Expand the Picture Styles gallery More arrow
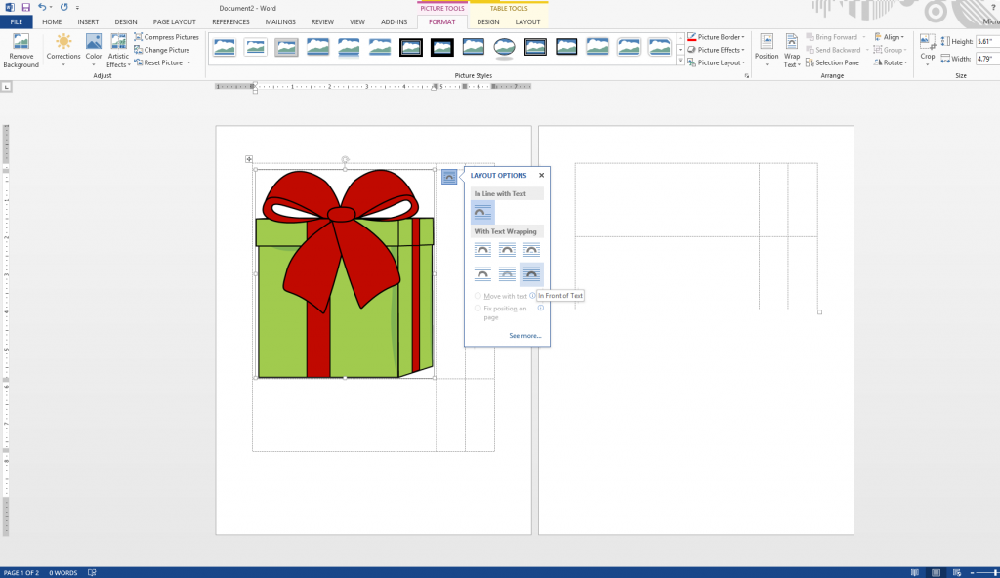This screenshot has height=578, width=1000. (680, 62)
